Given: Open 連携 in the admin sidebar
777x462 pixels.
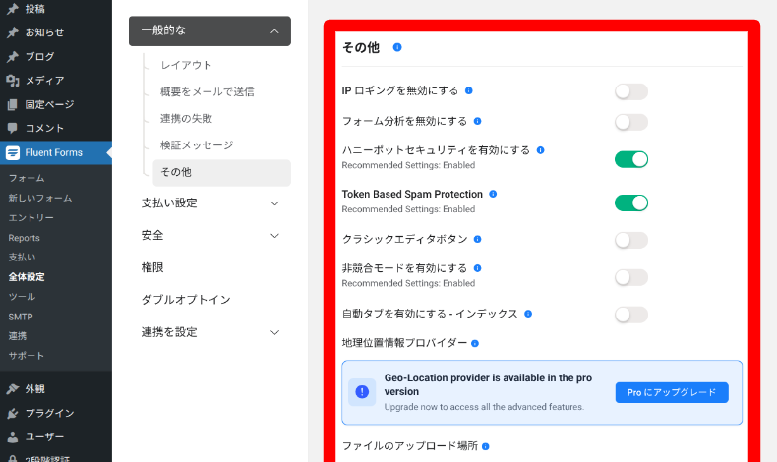Looking at the screenshot, I should [18, 336].
